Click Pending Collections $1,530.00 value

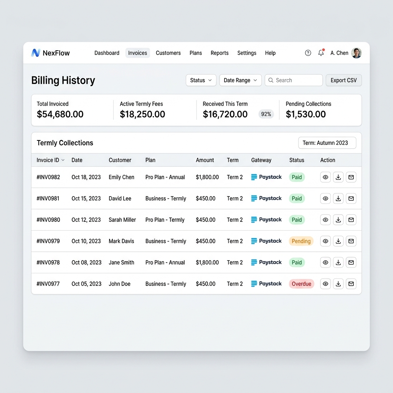tap(306, 114)
